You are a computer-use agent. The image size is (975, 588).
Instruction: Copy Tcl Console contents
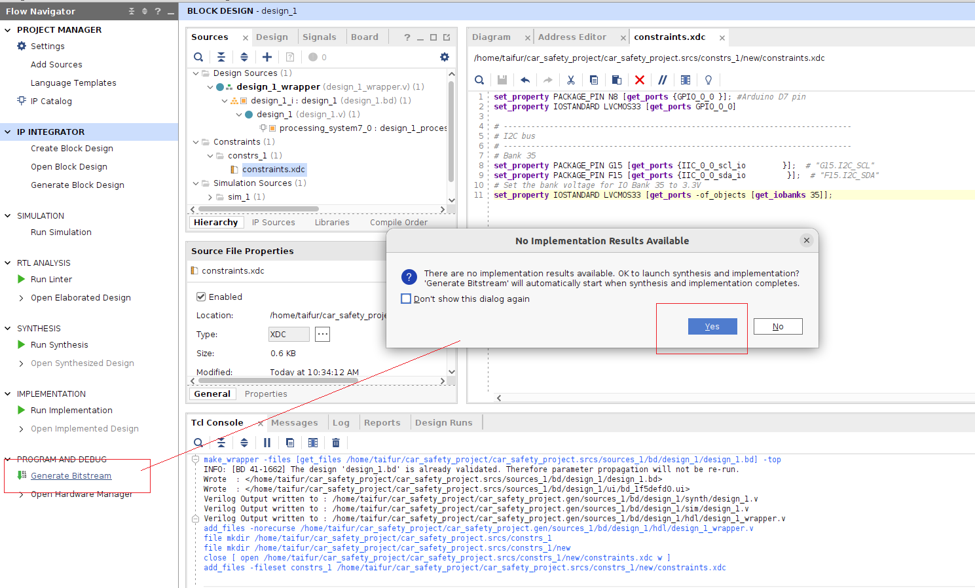[290, 443]
